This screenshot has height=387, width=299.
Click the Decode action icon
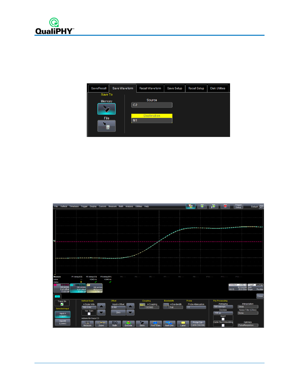point(129,324)
